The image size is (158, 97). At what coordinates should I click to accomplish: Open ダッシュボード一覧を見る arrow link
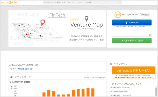[95, 77]
